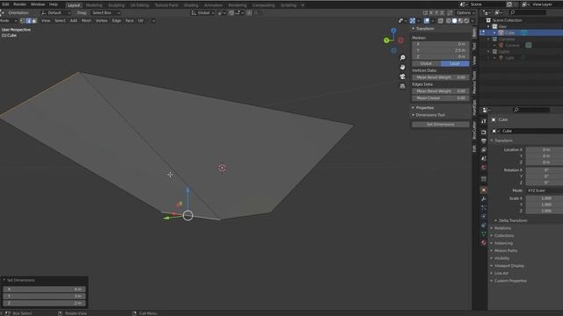Image resolution: width=563 pixels, height=316 pixels.
Task: Open Material properties tab icon
Action: tap(484, 242)
